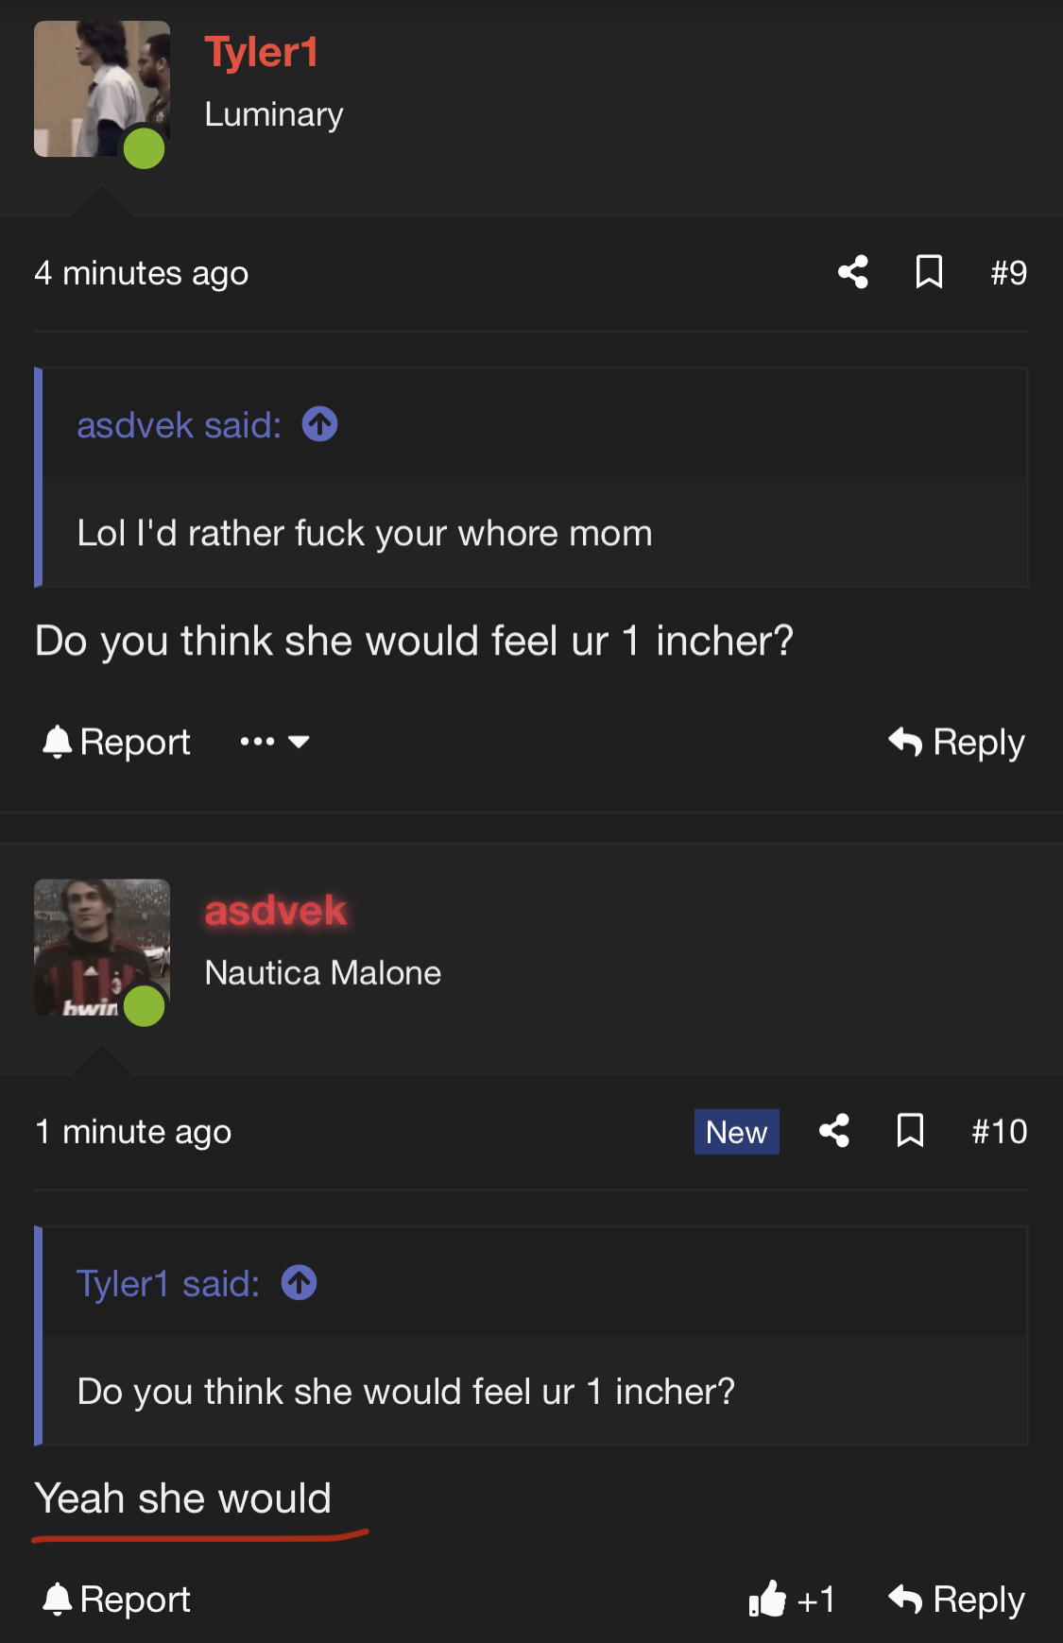Open more options dropdown on post #9
This screenshot has width=1063, height=1643.
tap(274, 742)
